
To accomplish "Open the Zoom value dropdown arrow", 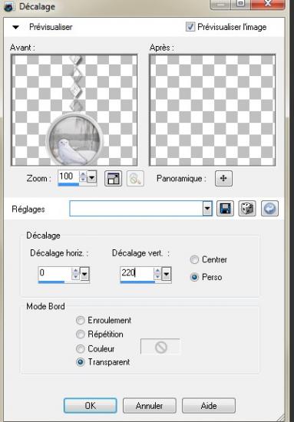I will (x=92, y=177).
